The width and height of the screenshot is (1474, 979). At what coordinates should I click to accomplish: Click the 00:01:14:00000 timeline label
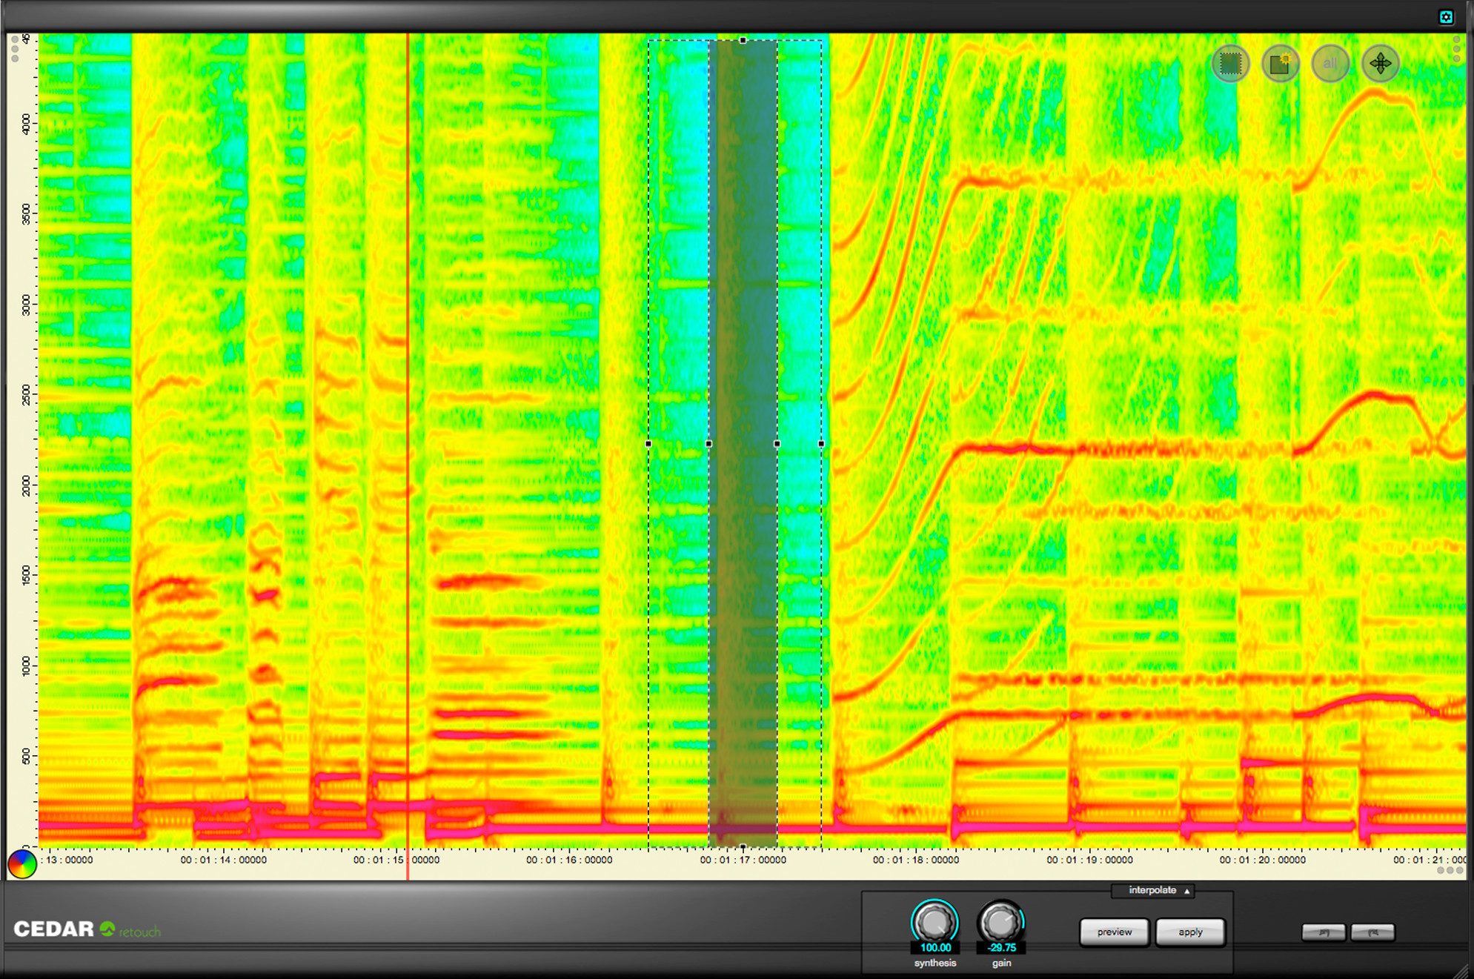click(223, 860)
